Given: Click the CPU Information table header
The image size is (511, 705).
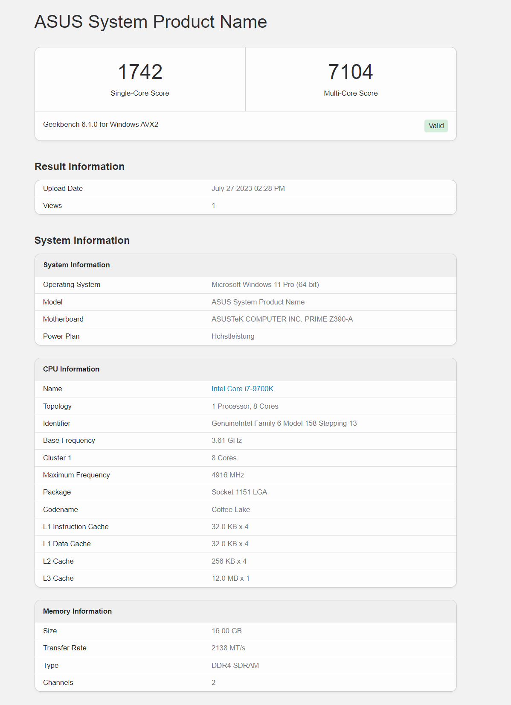Looking at the screenshot, I should (71, 369).
